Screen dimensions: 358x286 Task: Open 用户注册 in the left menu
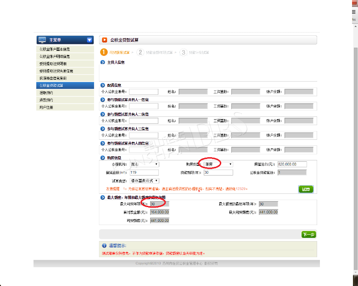click(46, 107)
